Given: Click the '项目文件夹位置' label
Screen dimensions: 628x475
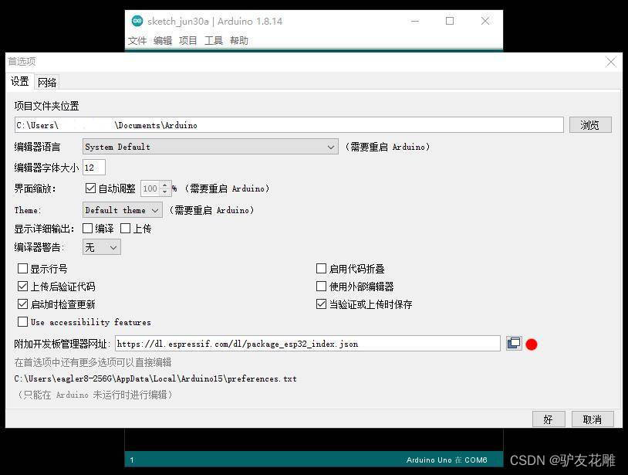Looking at the screenshot, I should click(x=46, y=106).
